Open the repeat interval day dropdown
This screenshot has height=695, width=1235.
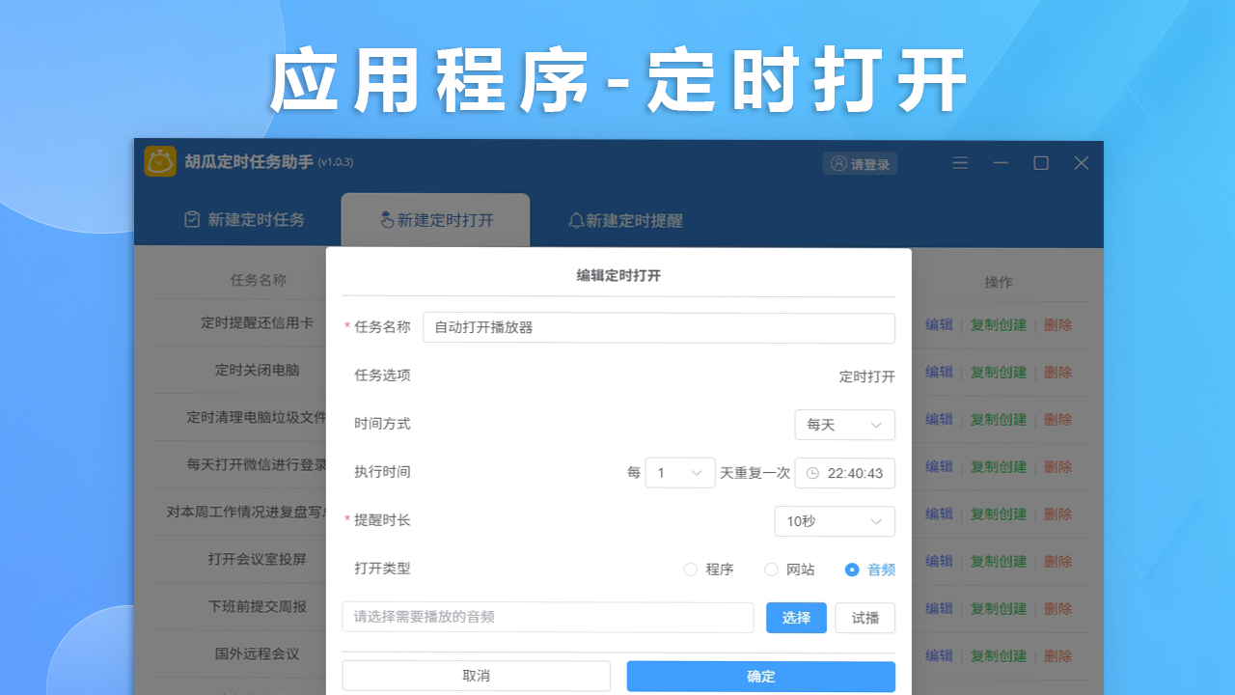tap(680, 473)
